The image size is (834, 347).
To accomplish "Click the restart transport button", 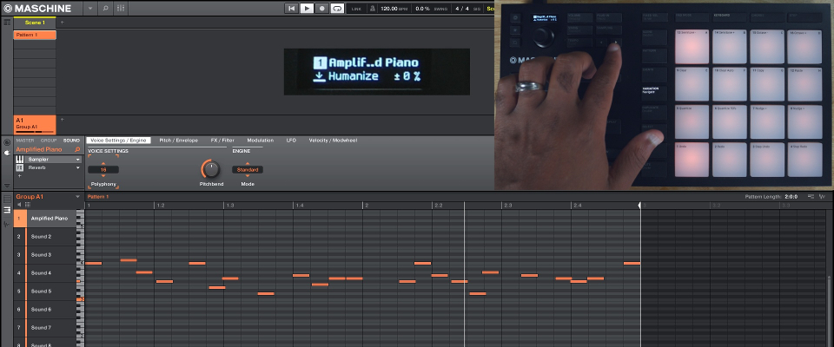I will (x=291, y=9).
